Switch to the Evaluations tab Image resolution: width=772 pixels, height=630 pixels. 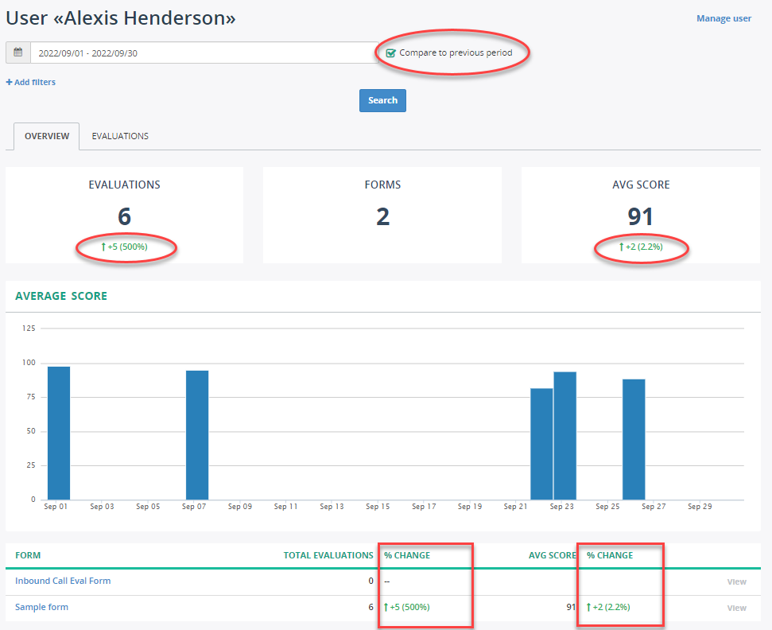[x=120, y=136]
